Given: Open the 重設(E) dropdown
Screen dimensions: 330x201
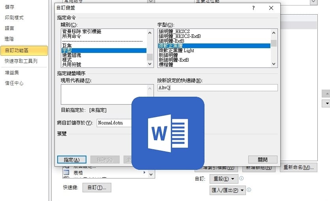Looking at the screenshot, I should [x=224, y=179].
